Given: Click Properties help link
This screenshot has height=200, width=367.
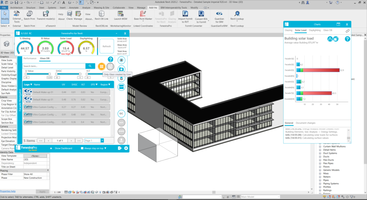Looking at the screenshot, I should tap(8, 191).
